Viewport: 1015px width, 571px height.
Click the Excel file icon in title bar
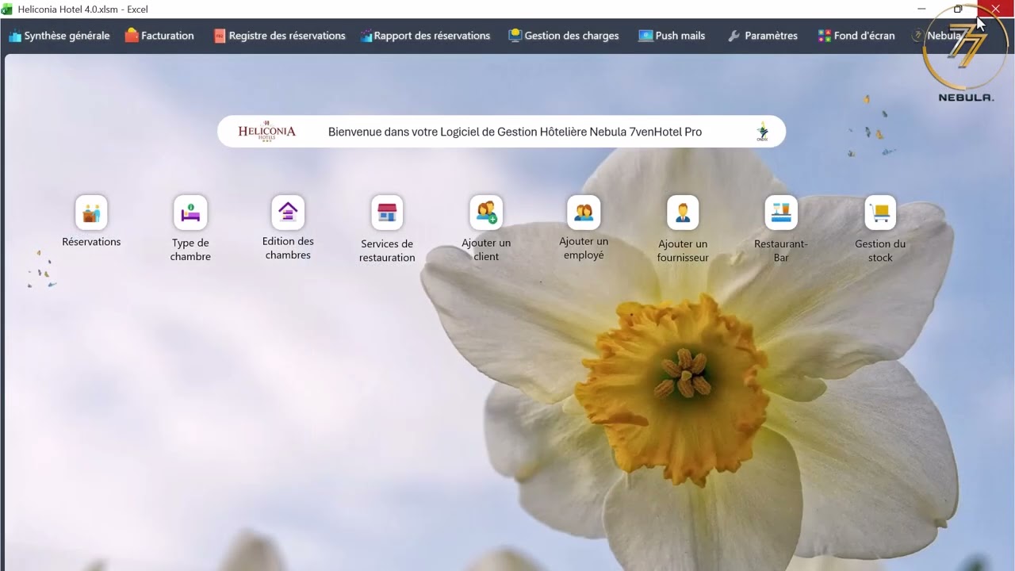click(7, 10)
